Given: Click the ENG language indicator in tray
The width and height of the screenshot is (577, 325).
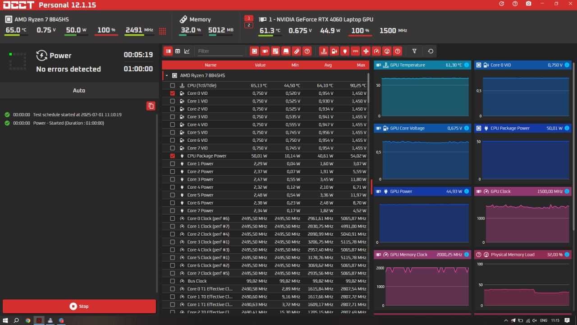Looking at the screenshot, I should click(x=544, y=320).
